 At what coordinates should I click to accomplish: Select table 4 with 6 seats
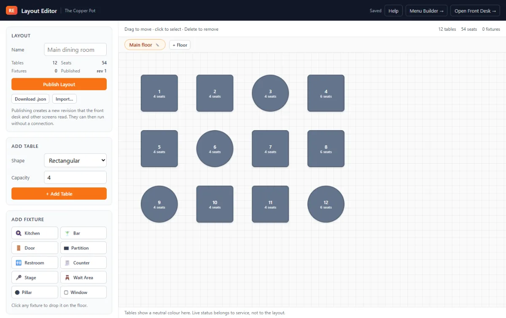tap(326, 93)
